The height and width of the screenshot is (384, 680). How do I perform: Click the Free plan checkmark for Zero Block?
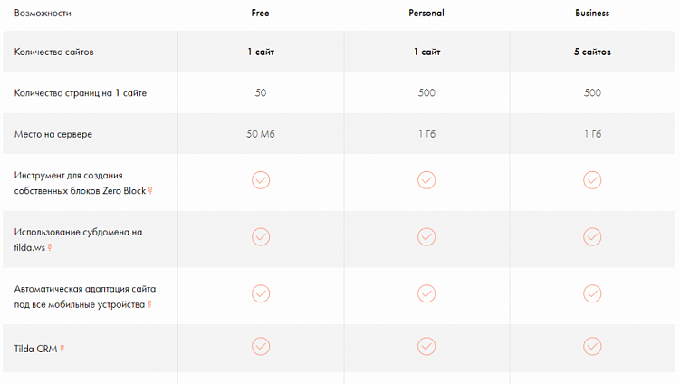[x=260, y=180]
